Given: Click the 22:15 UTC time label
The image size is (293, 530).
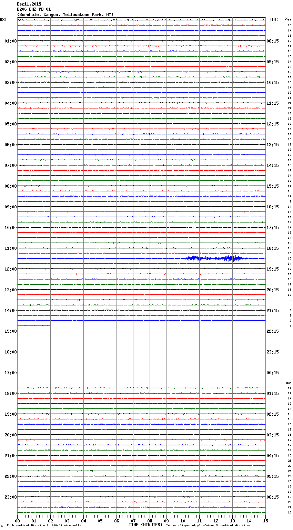Looking at the screenshot, I should tap(273, 331).
